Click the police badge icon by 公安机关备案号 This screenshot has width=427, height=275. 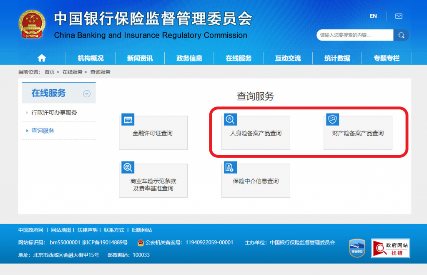(x=141, y=242)
